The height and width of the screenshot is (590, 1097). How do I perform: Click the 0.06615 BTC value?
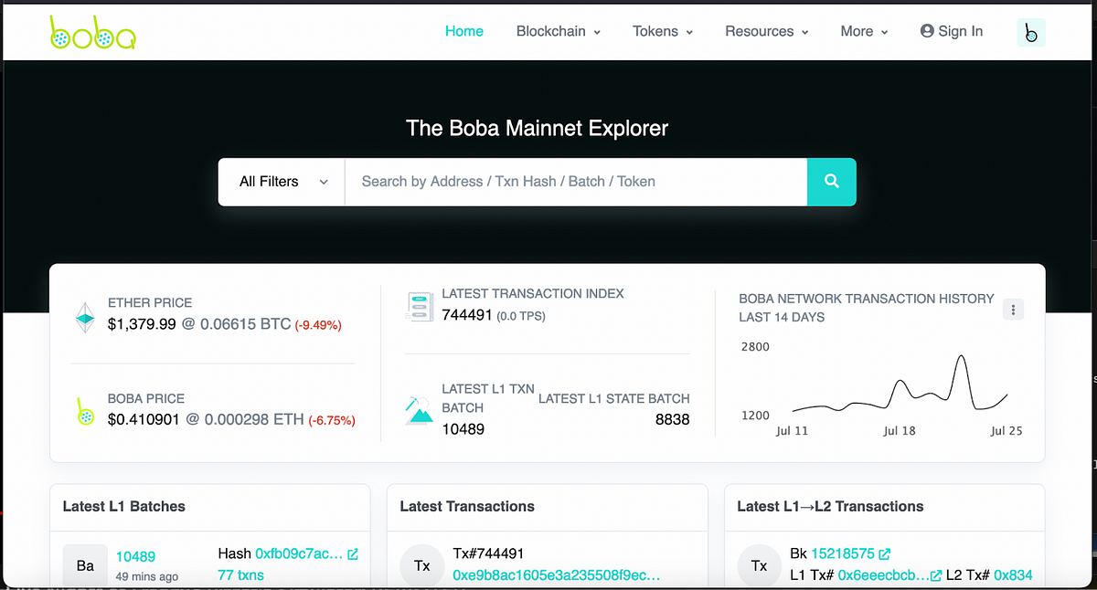[x=245, y=324]
